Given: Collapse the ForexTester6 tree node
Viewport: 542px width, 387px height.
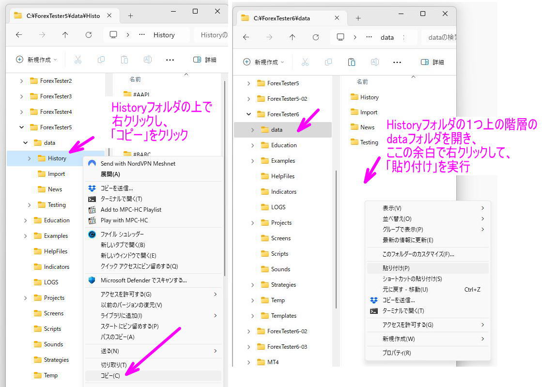Looking at the screenshot, I should (249, 114).
